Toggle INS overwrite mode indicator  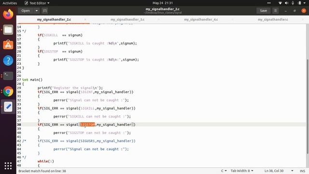pos(303,171)
